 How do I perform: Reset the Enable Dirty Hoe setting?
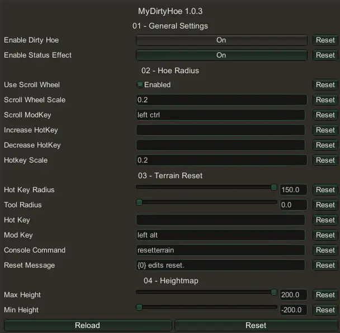pos(325,40)
